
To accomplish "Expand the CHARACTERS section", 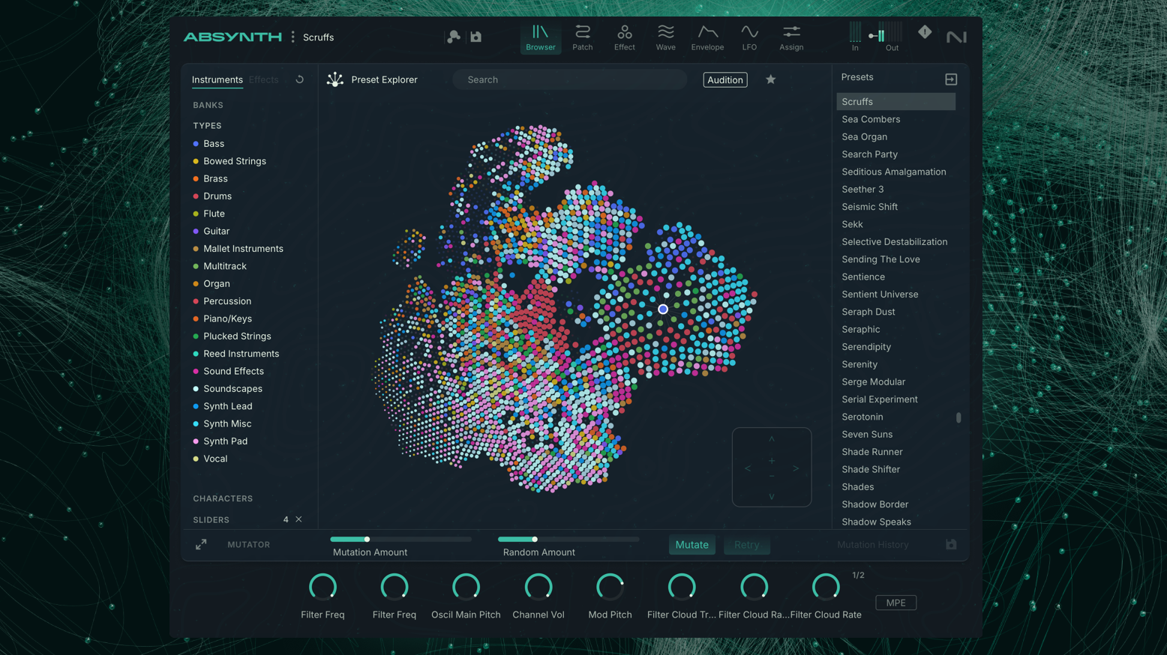I will [x=223, y=498].
